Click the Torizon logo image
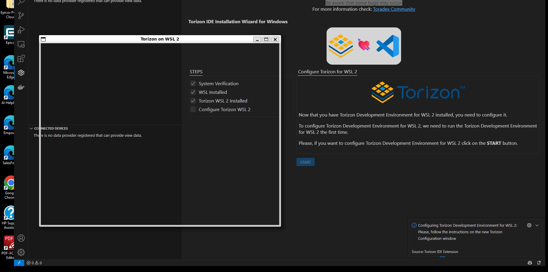 tap(418, 92)
